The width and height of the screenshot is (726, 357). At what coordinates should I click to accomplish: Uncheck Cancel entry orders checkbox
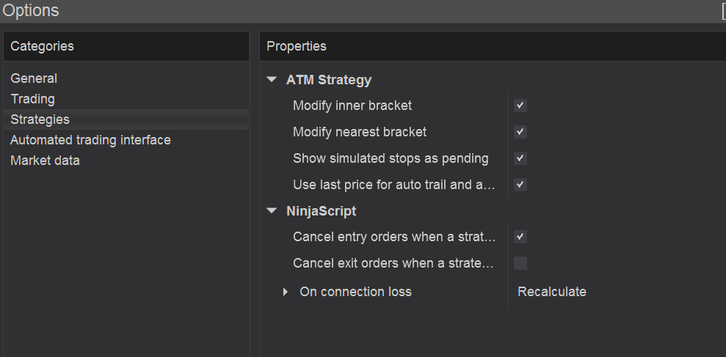pos(520,237)
